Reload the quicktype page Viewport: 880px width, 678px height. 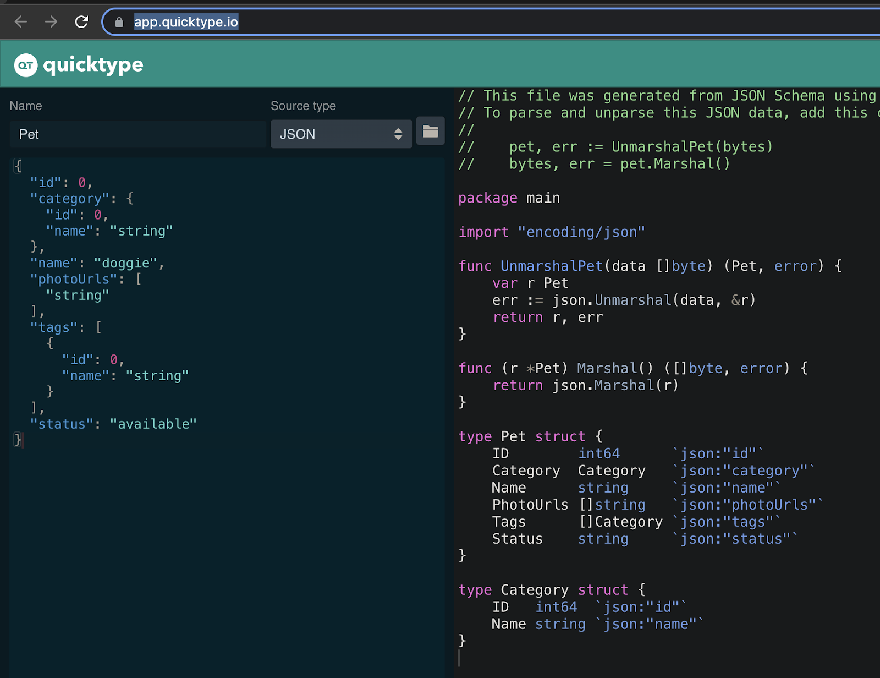coord(81,22)
